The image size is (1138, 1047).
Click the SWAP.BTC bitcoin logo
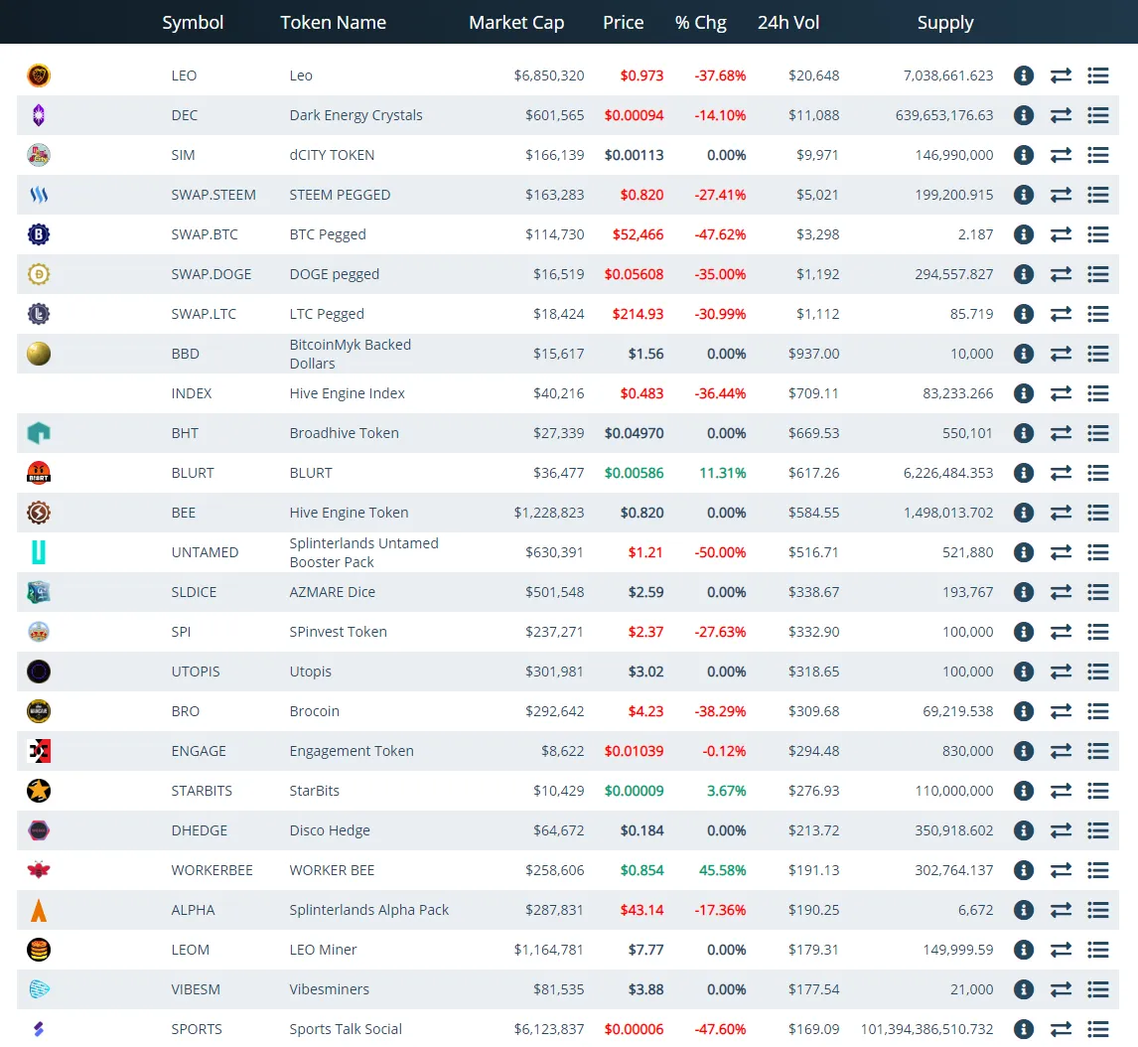(x=39, y=234)
